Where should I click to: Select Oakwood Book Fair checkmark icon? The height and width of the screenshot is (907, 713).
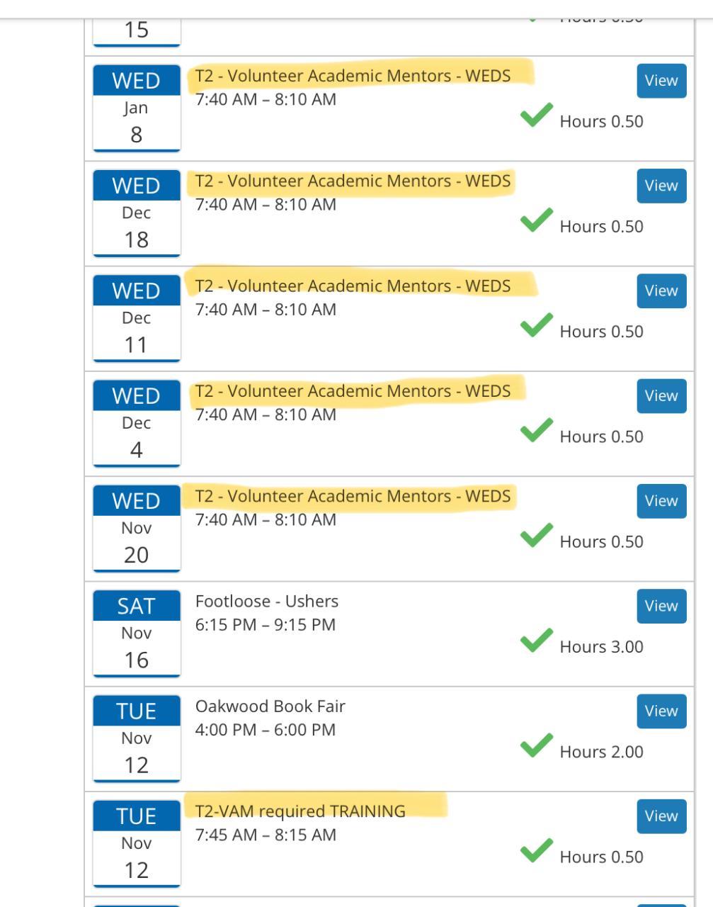[536, 747]
